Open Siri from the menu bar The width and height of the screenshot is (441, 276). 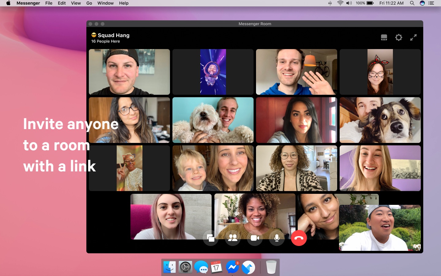422,3
